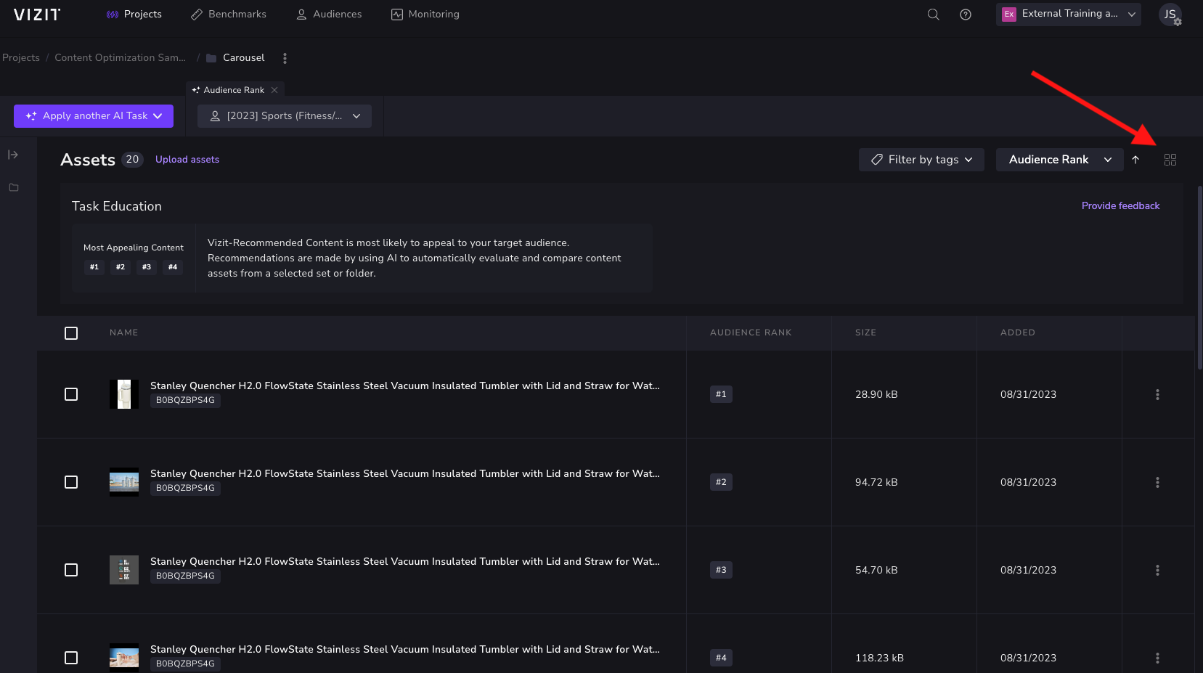The image size is (1203, 673).
Task: Check the box for rank #2 asset
Action: (71, 482)
